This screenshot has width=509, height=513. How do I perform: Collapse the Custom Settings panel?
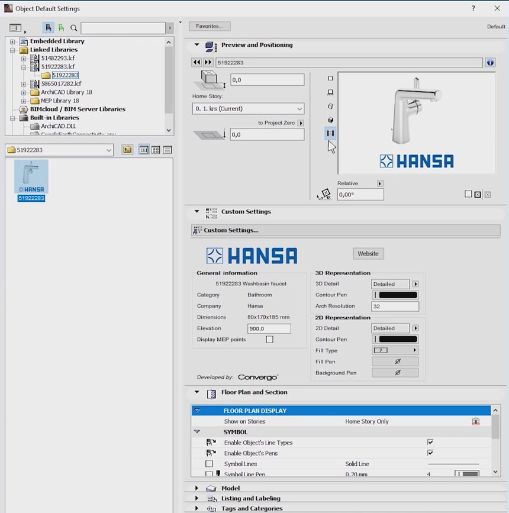196,211
